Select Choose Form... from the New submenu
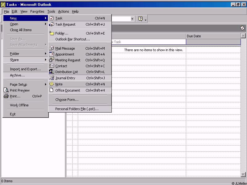 click(x=67, y=100)
